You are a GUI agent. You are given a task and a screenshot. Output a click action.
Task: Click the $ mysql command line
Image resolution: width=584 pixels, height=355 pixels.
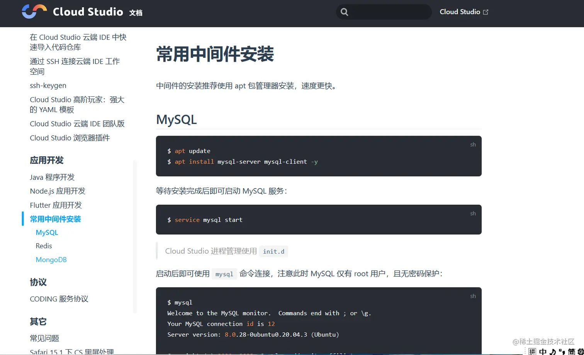[180, 303]
